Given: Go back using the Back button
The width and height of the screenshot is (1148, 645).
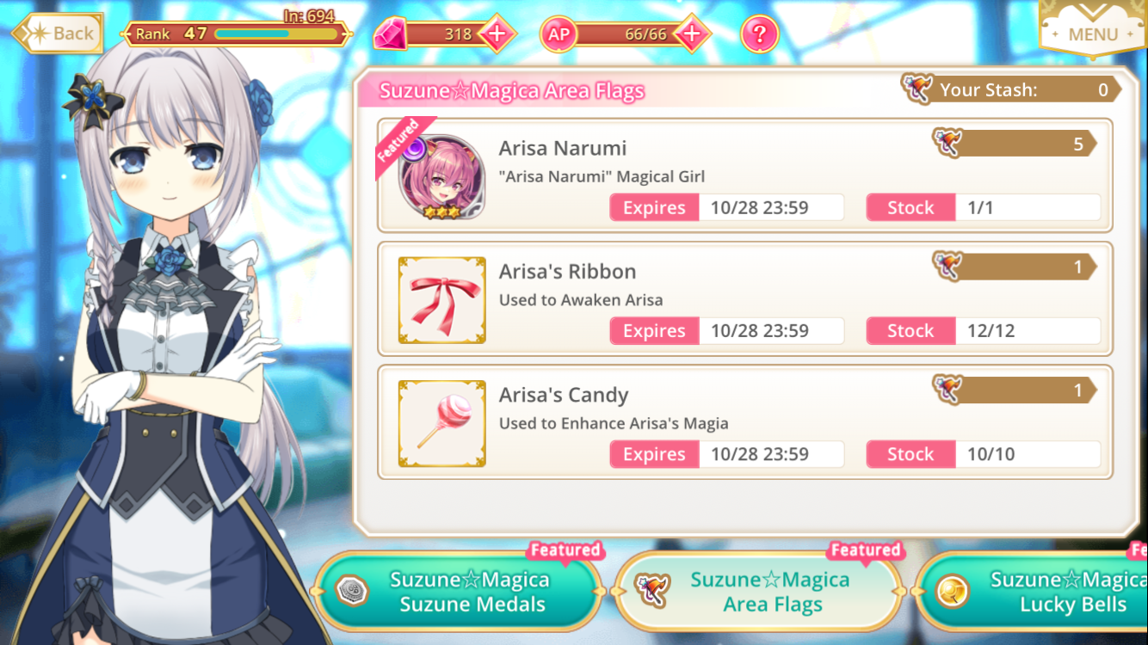Looking at the screenshot, I should pyautogui.click(x=58, y=34).
